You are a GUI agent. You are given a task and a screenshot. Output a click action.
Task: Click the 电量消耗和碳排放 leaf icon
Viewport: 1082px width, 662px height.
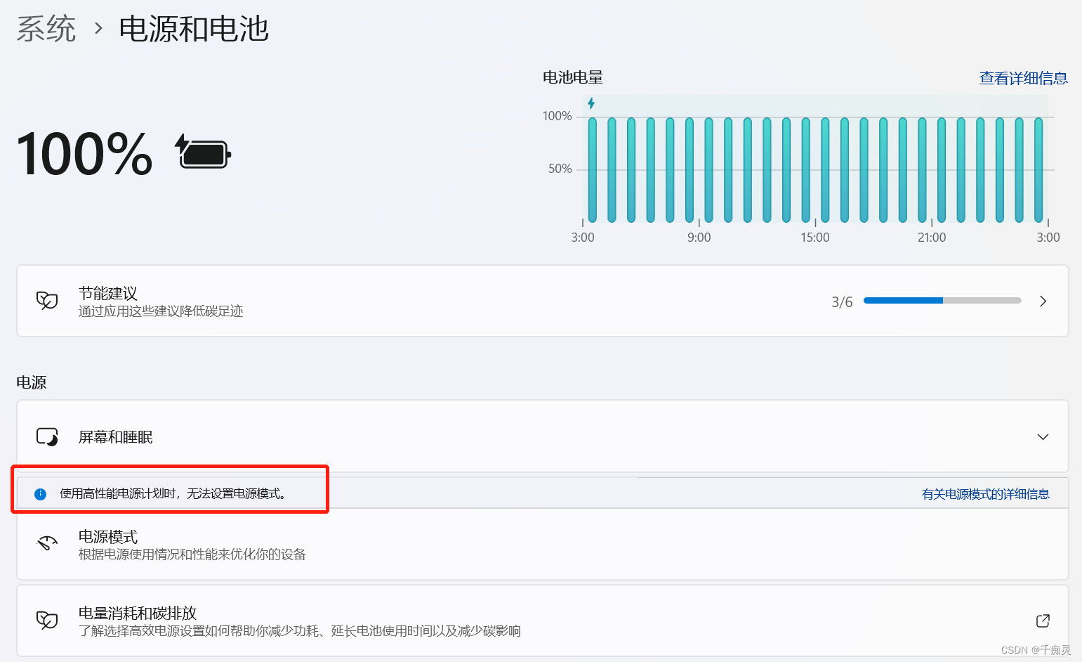(47, 620)
